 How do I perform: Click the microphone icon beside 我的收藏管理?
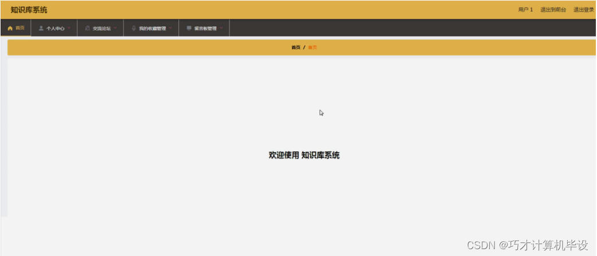click(x=134, y=28)
